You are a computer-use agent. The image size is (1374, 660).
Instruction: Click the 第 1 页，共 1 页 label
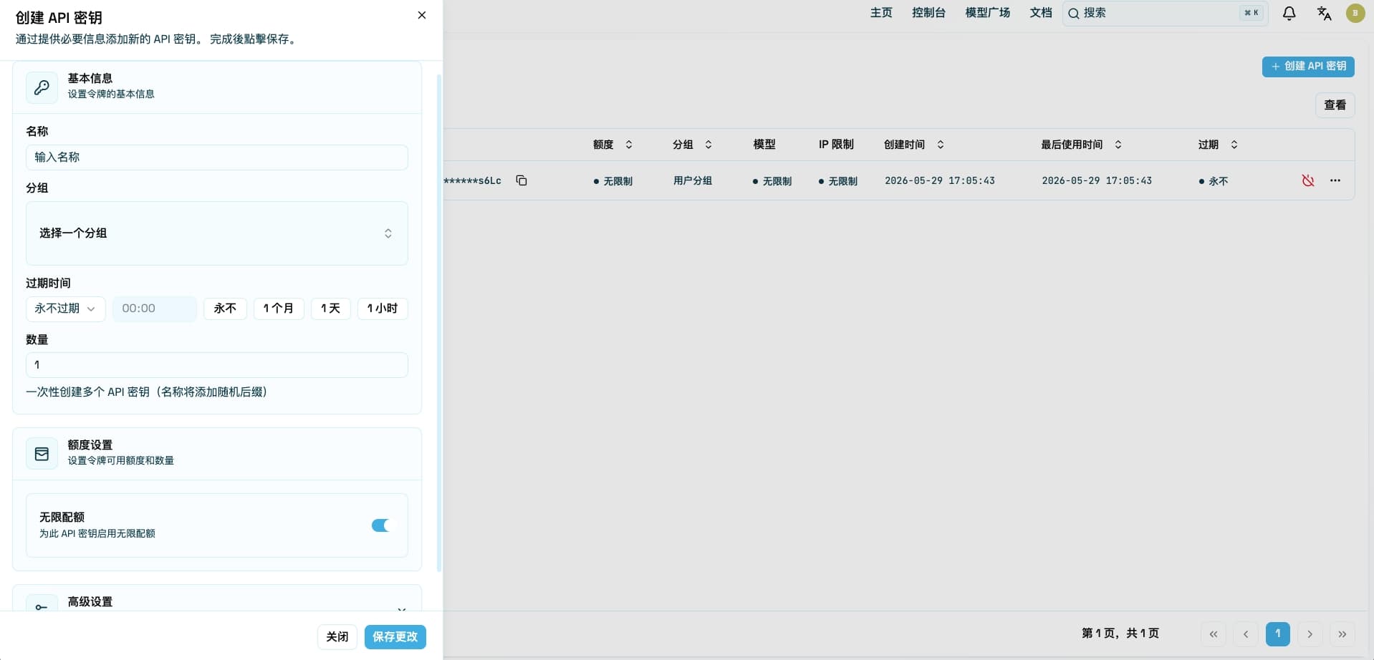click(1120, 634)
